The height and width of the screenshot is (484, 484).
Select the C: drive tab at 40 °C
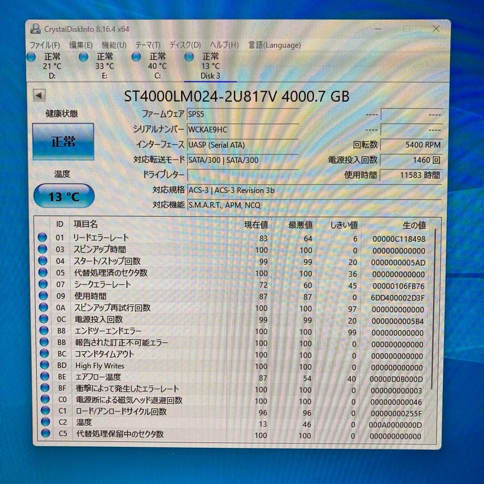[157, 66]
